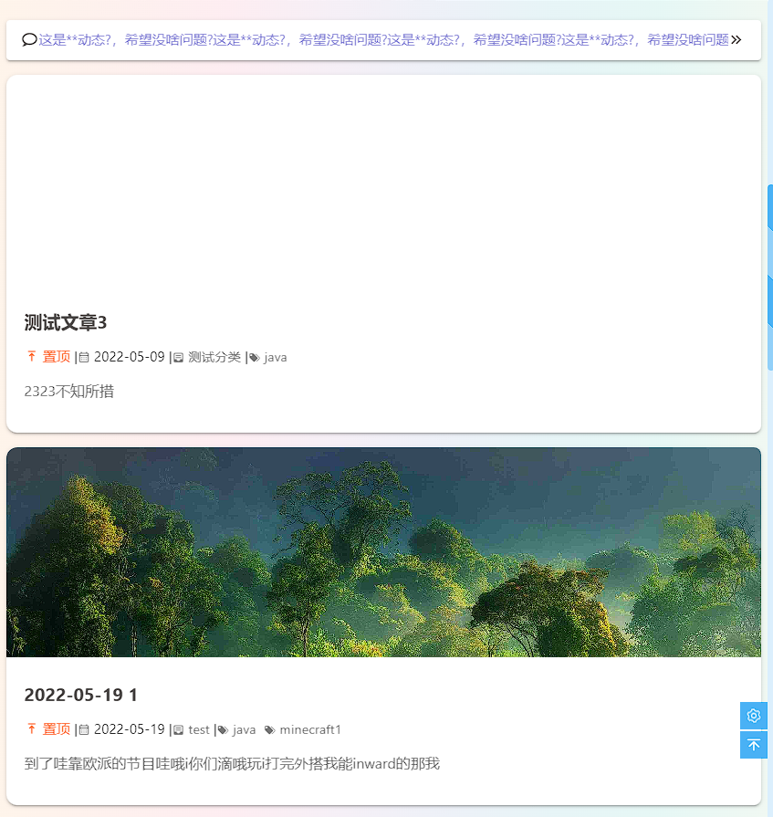
Task: Open the settings gear floating button
Action: point(754,716)
